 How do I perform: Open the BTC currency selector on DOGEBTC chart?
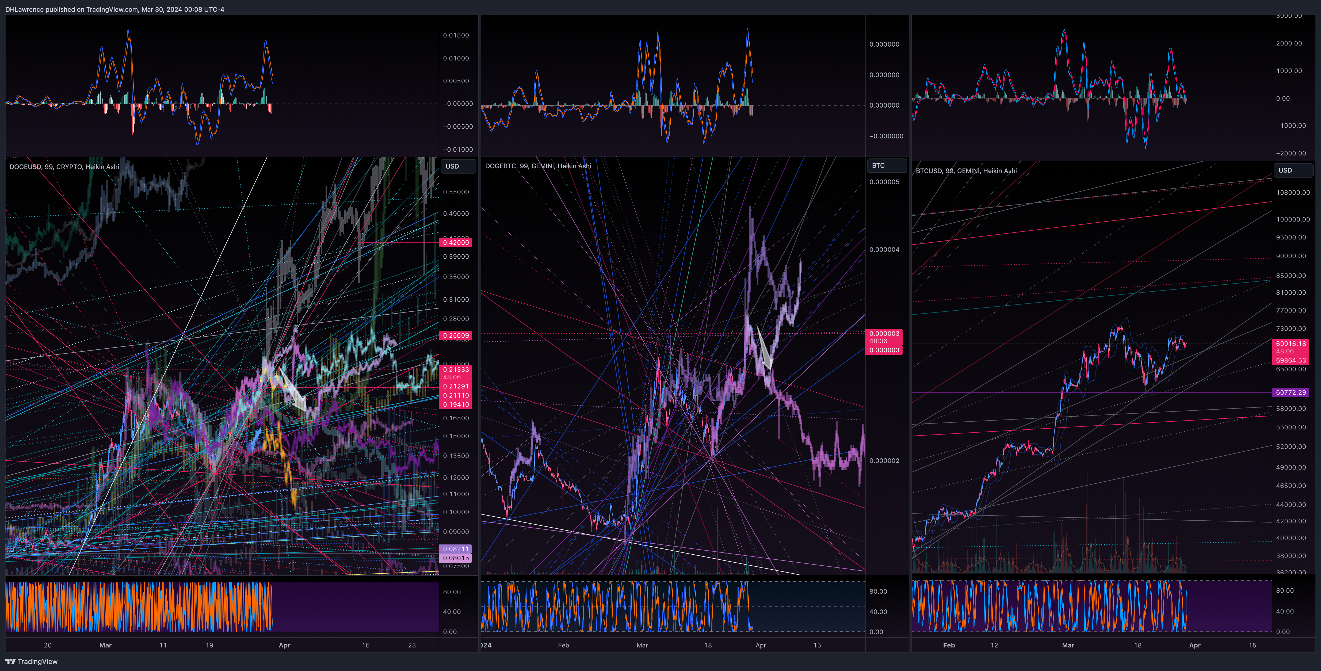point(887,165)
